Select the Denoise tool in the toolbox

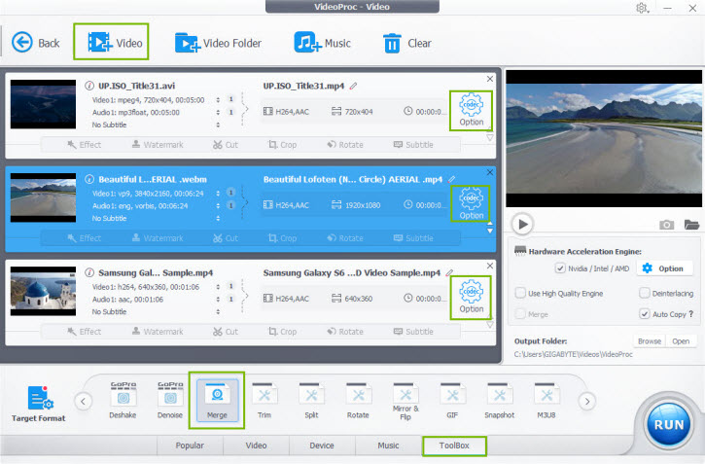pyautogui.click(x=170, y=400)
